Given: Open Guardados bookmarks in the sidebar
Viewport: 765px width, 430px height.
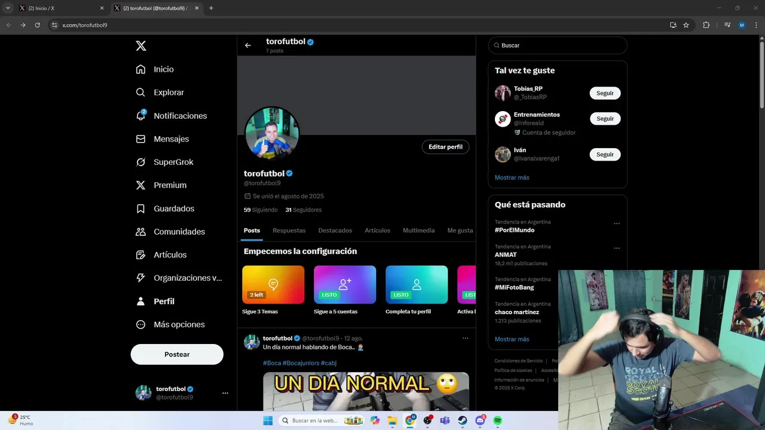Looking at the screenshot, I should tap(165, 208).
